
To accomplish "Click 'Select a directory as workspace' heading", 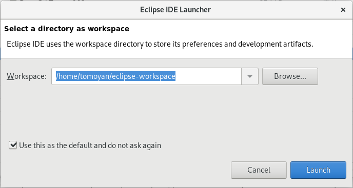I will [67, 29].
